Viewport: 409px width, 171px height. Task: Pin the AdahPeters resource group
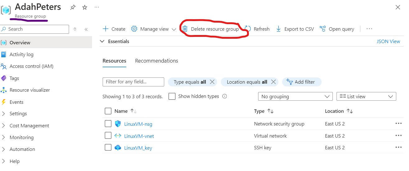pos(73,7)
